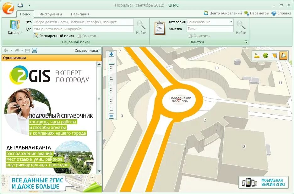Click the МОБИЛЬНАЯ ВЕРСИЯ 2ГИС banner

click(264, 182)
